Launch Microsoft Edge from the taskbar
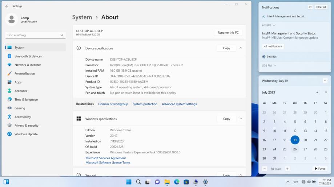This screenshot has height=187, width=334. (177, 182)
